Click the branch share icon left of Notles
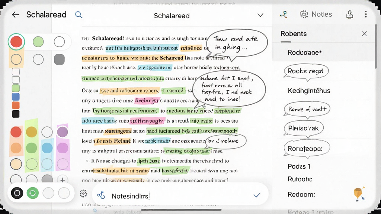381x214 pixels. [283, 14]
